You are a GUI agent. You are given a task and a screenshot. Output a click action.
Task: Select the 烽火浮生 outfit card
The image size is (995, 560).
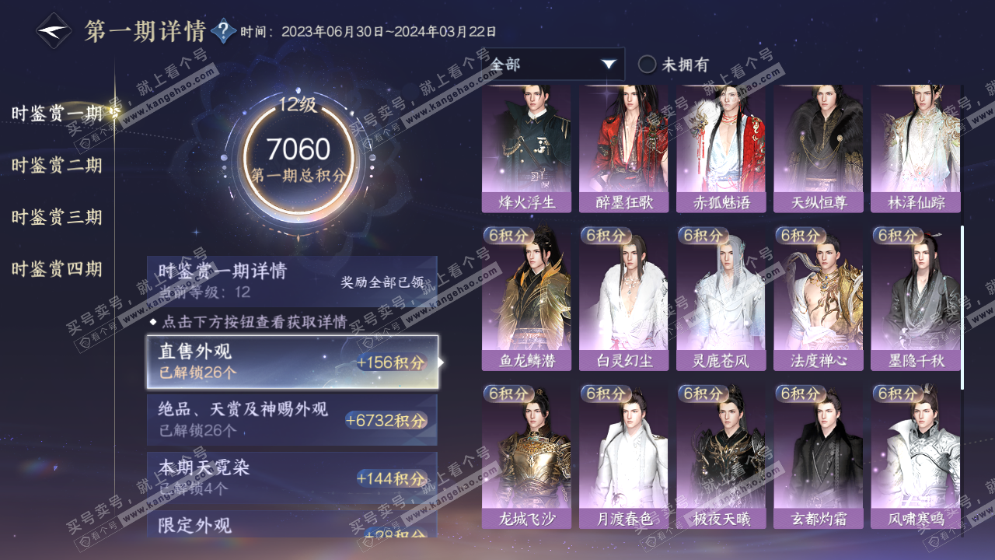pyautogui.click(x=526, y=149)
